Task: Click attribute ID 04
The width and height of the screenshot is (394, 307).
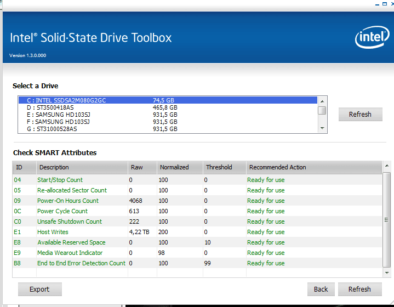Action: pos(18,180)
